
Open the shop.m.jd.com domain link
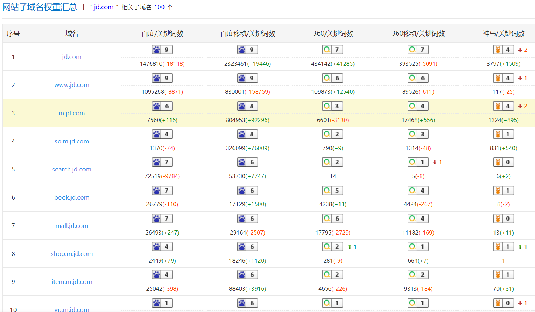72,254
